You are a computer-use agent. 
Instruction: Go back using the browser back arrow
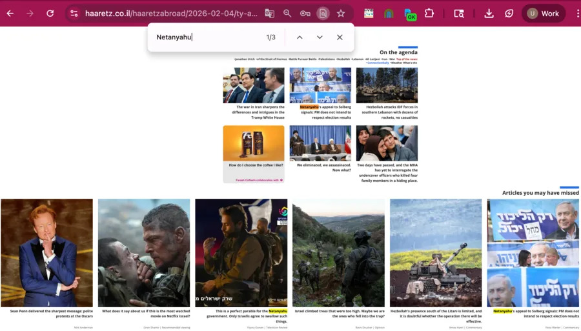pyautogui.click(x=10, y=14)
